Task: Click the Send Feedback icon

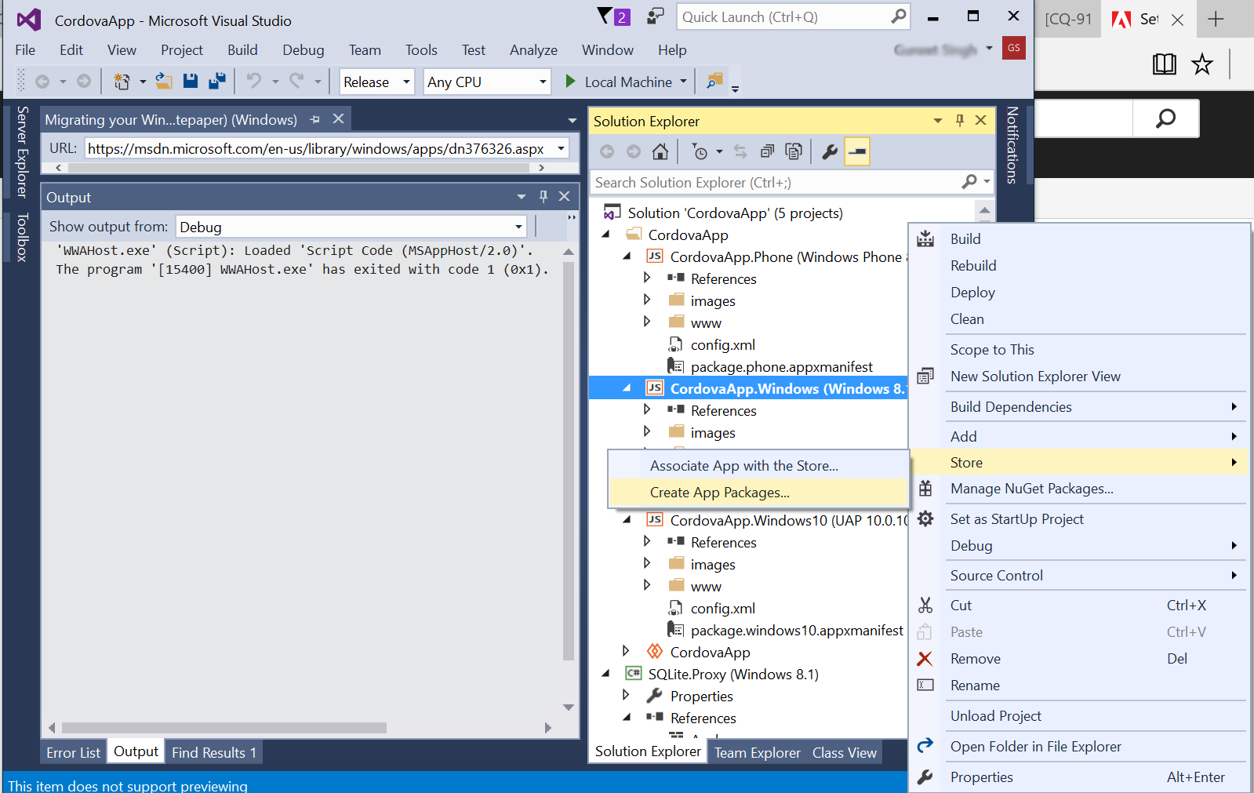Action: coord(655,16)
